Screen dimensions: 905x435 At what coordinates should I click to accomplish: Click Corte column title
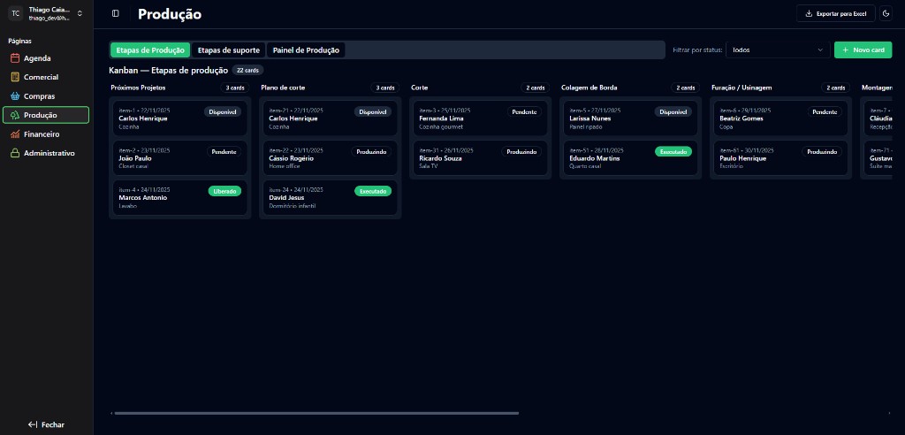tap(420, 88)
